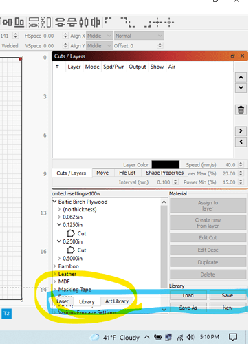251x344 pixels.
Task: Open the Windows notification center icon
Action: (233, 337)
